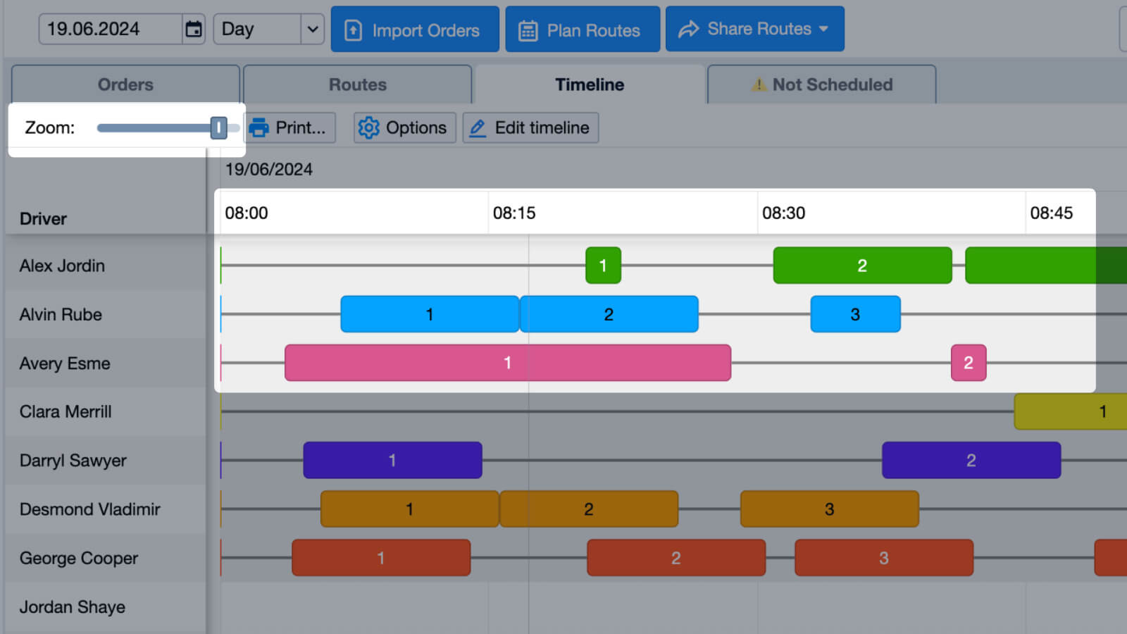The width and height of the screenshot is (1127, 634).
Task: Select Darryl Sawyer's purple stop 2 block
Action: (971, 461)
